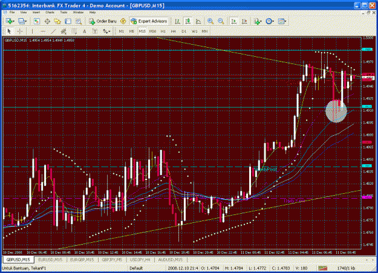The height and width of the screenshot is (273, 378).
Task: Open the Insert menu
Action: 36,12
